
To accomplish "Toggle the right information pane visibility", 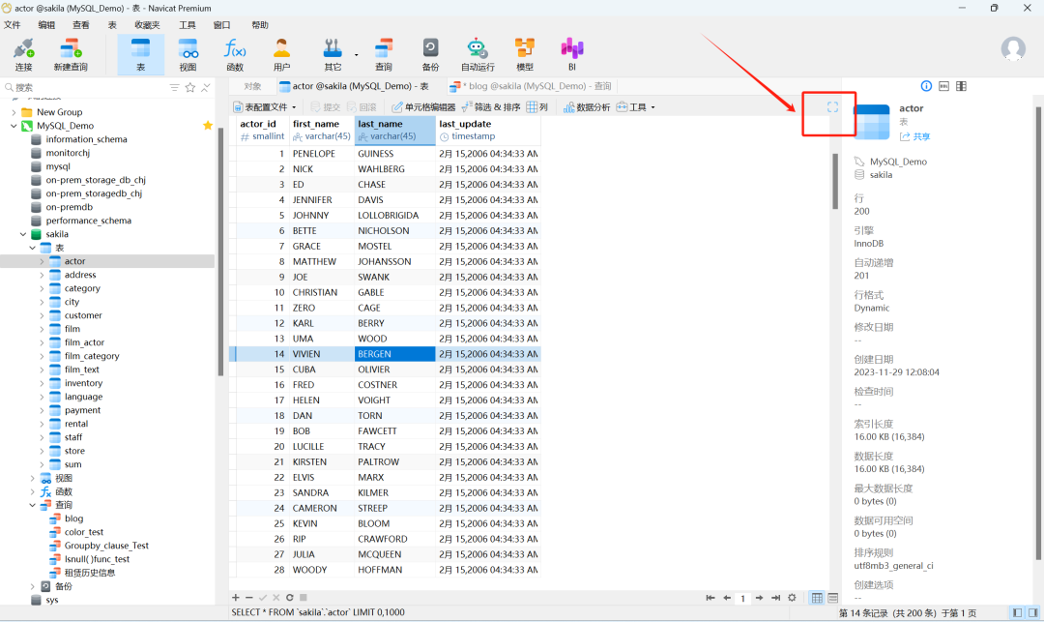I will pos(1033,612).
